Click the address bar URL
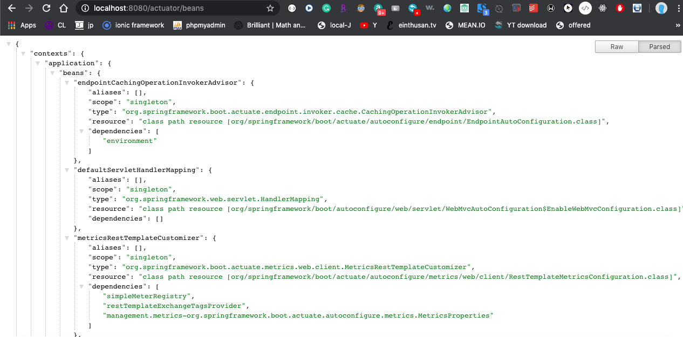This screenshot has height=337, width=683. [149, 8]
